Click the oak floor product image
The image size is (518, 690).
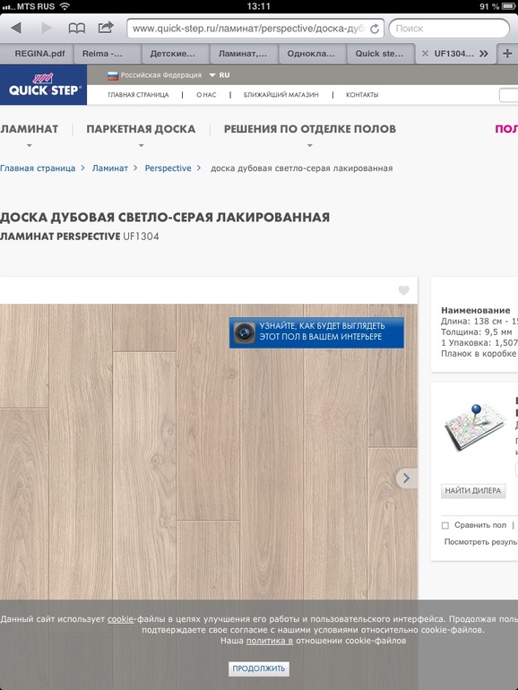(209, 451)
